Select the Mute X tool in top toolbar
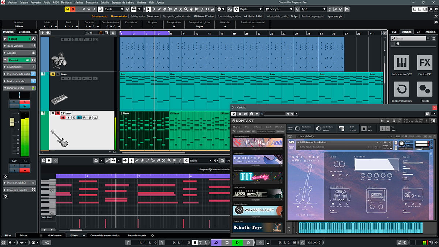This screenshot has height=247, width=439. point(181,9)
